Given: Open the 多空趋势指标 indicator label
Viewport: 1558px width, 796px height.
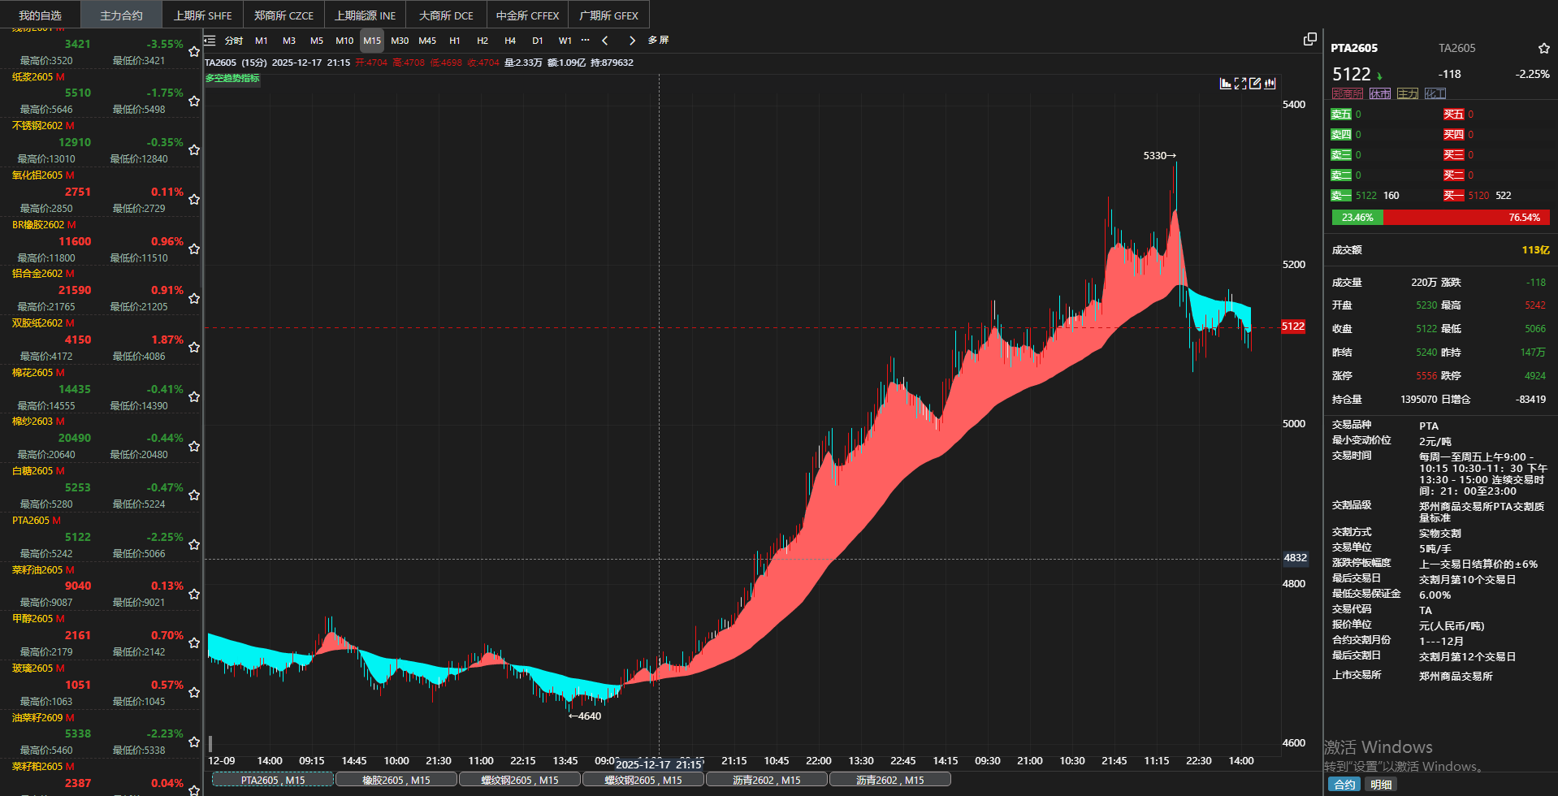Looking at the screenshot, I should tap(232, 78).
